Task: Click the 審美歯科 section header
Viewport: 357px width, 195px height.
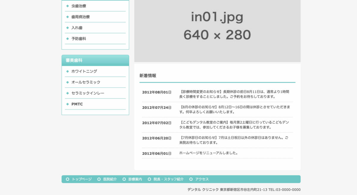Action: click(95, 60)
